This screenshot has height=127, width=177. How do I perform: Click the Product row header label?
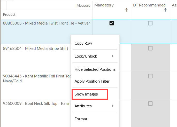(x=9, y=14)
